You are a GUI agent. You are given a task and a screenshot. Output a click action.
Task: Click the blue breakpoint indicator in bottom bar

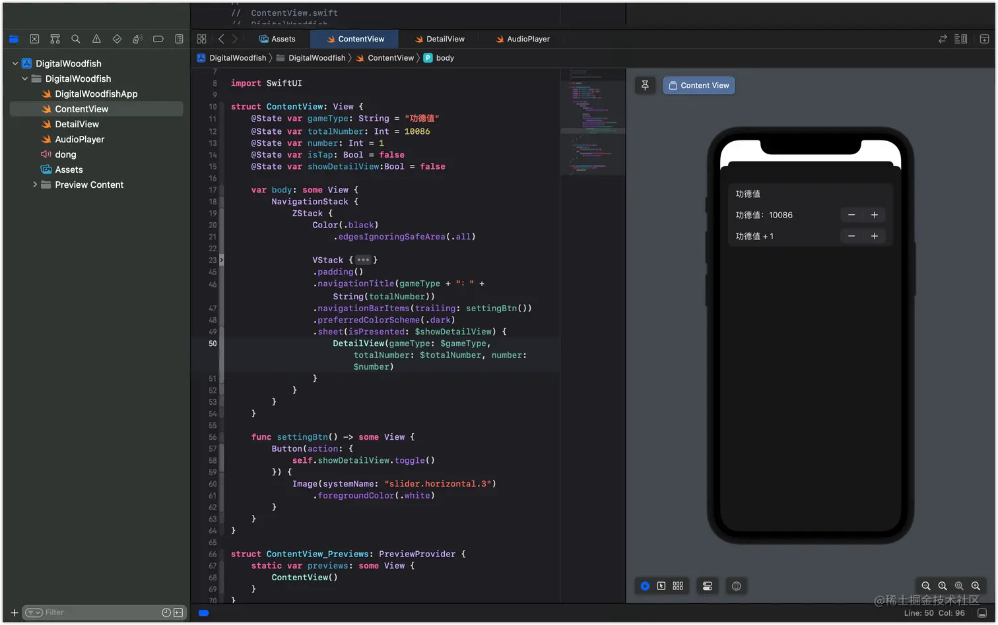(x=204, y=613)
